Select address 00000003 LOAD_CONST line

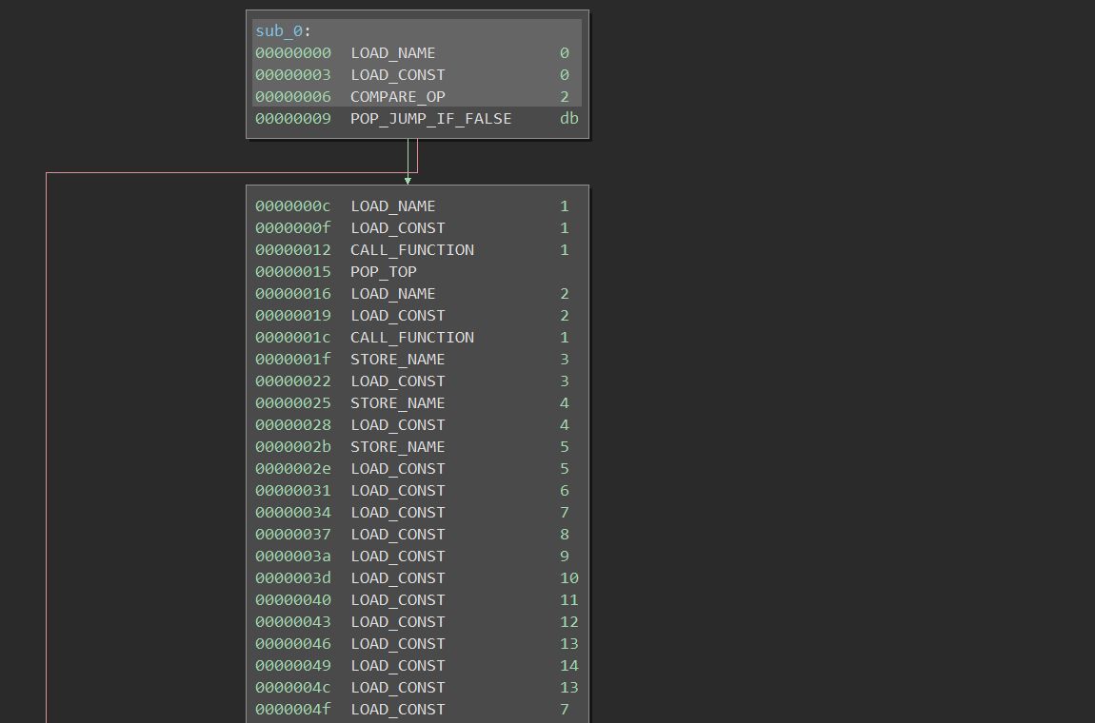(417, 74)
